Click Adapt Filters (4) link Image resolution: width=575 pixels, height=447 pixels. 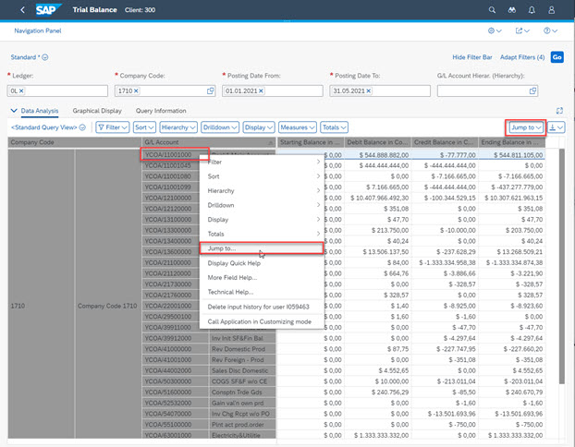pyautogui.click(x=522, y=57)
